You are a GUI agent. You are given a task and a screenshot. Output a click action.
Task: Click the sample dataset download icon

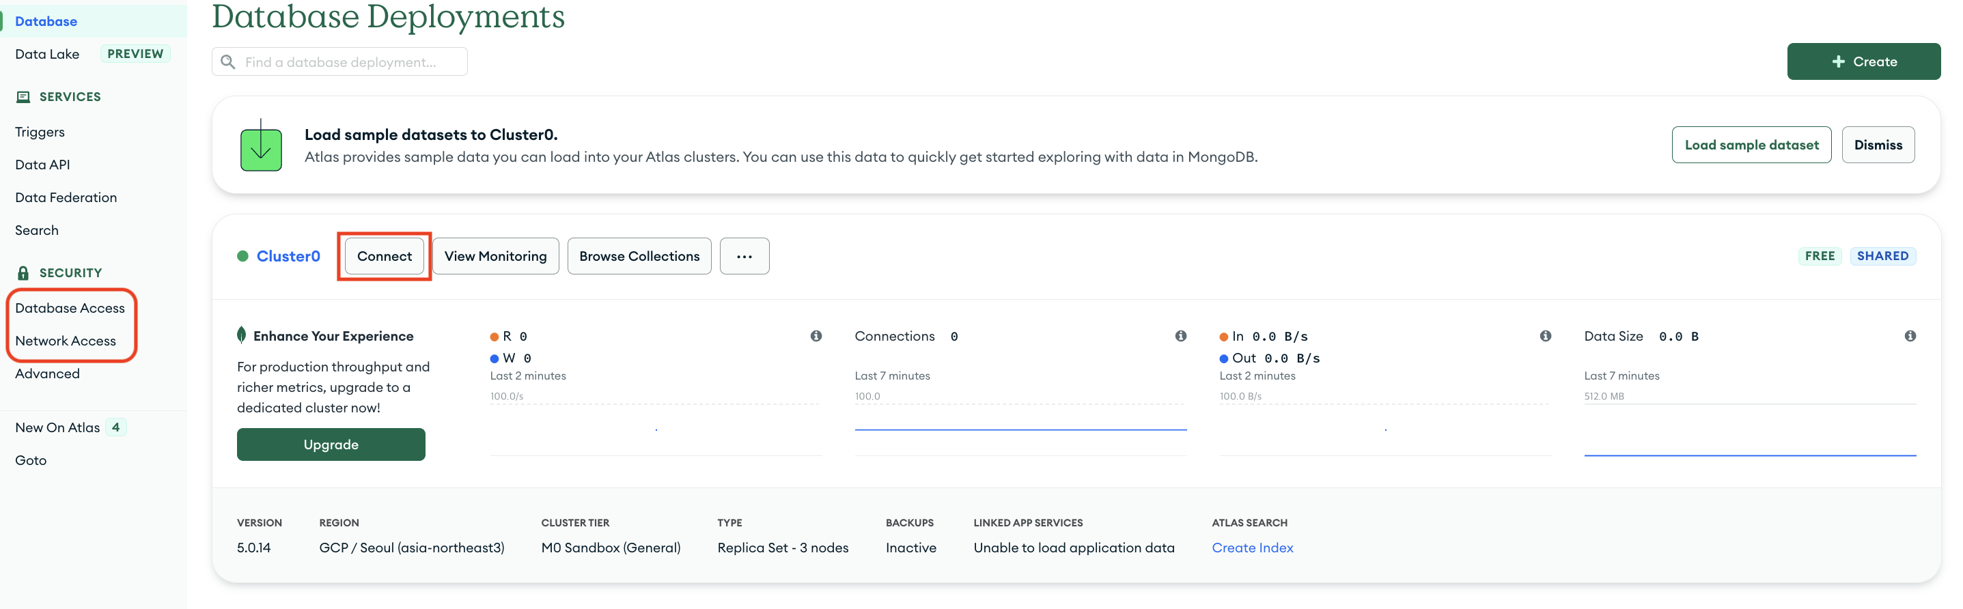pyautogui.click(x=261, y=145)
